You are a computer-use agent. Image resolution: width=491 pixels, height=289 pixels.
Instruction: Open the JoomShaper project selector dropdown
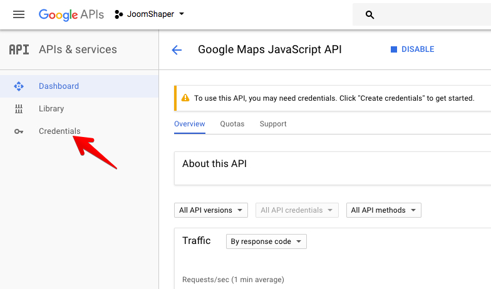click(150, 14)
